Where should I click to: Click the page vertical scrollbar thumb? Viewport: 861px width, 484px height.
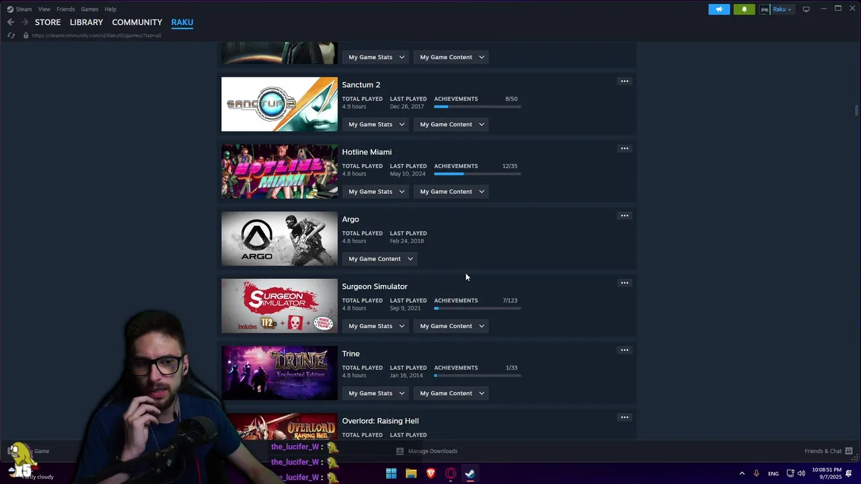tap(856, 110)
